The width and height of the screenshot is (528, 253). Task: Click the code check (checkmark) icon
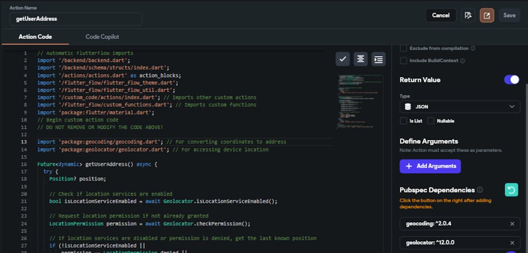pos(343,59)
